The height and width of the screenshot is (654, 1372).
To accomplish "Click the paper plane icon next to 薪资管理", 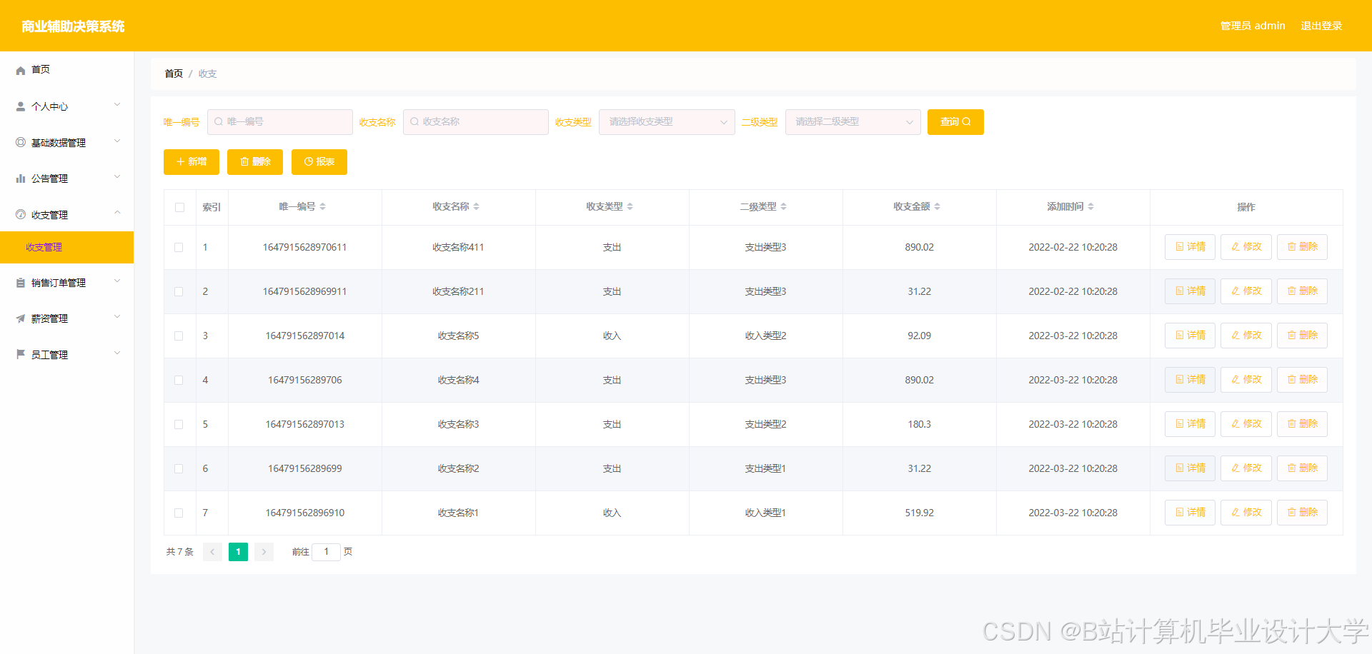I will pos(21,318).
